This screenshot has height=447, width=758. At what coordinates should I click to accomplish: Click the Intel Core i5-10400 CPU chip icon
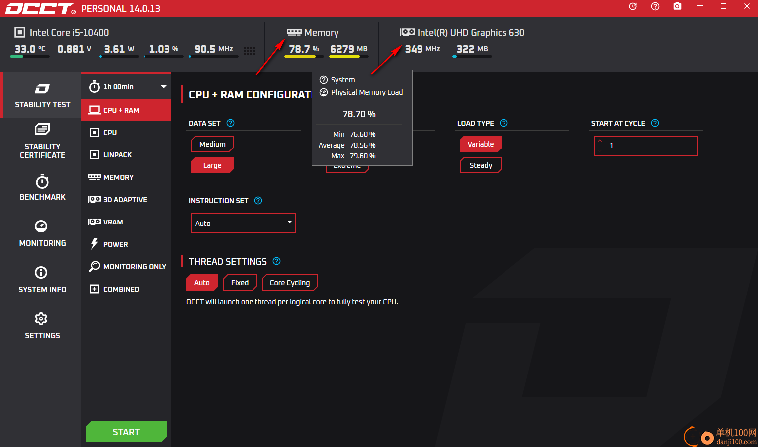(20, 33)
